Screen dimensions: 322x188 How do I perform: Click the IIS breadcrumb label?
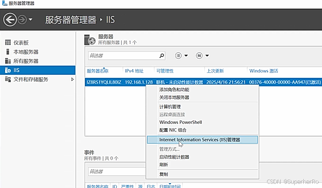pyautogui.click(x=110, y=20)
